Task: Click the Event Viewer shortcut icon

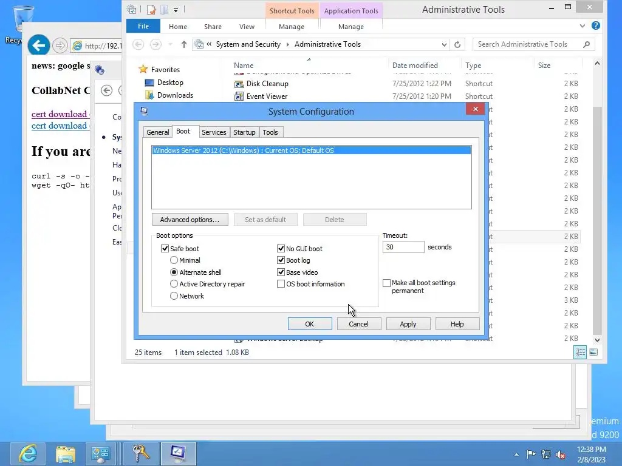Action: (238, 96)
